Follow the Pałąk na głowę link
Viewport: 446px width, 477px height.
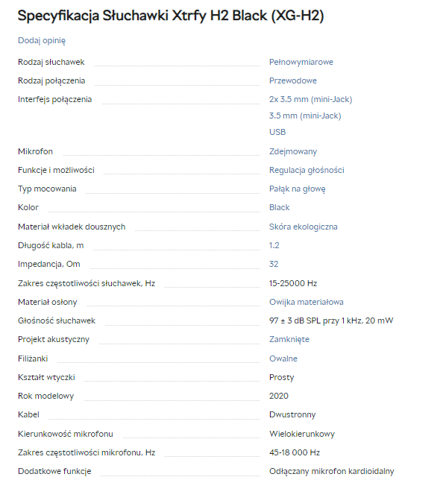297,189
